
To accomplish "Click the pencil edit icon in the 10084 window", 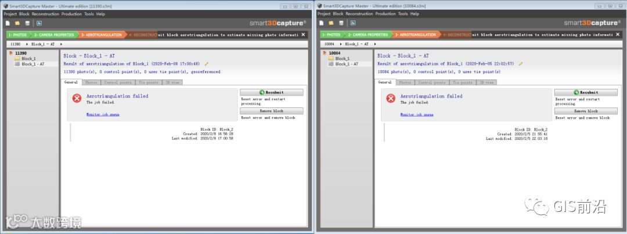I will point(521,64).
